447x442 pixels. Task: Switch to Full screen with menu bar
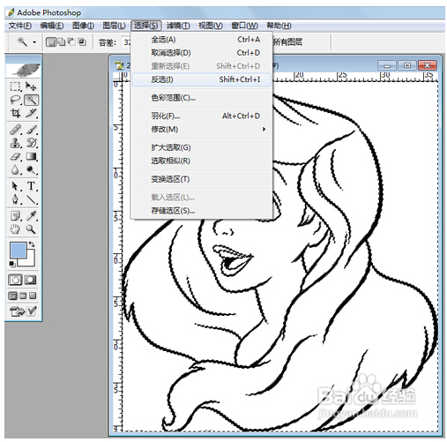(x=23, y=296)
